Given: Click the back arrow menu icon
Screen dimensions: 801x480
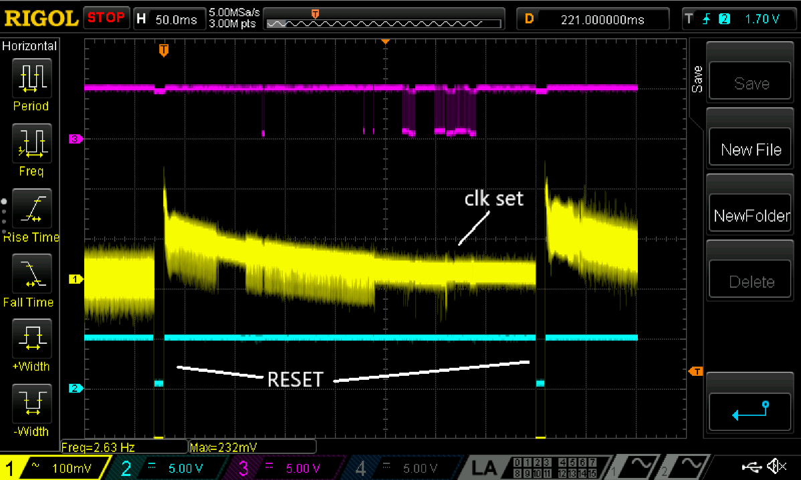Looking at the screenshot, I should point(750,411).
